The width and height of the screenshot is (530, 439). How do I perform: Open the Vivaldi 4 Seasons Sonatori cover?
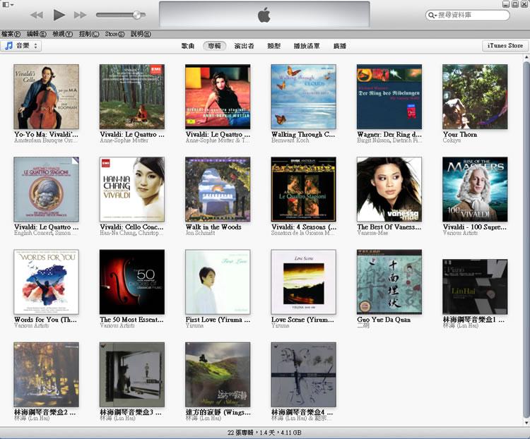(304, 189)
